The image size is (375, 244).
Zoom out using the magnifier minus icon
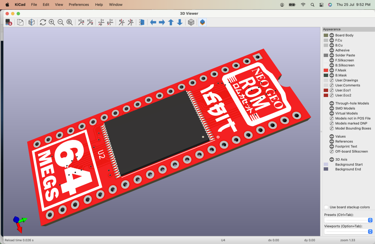pyautogui.click(x=61, y=22)
